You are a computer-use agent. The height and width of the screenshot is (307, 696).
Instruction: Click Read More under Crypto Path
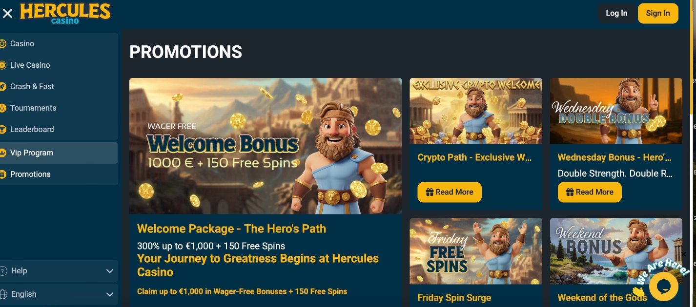point(450,192)
